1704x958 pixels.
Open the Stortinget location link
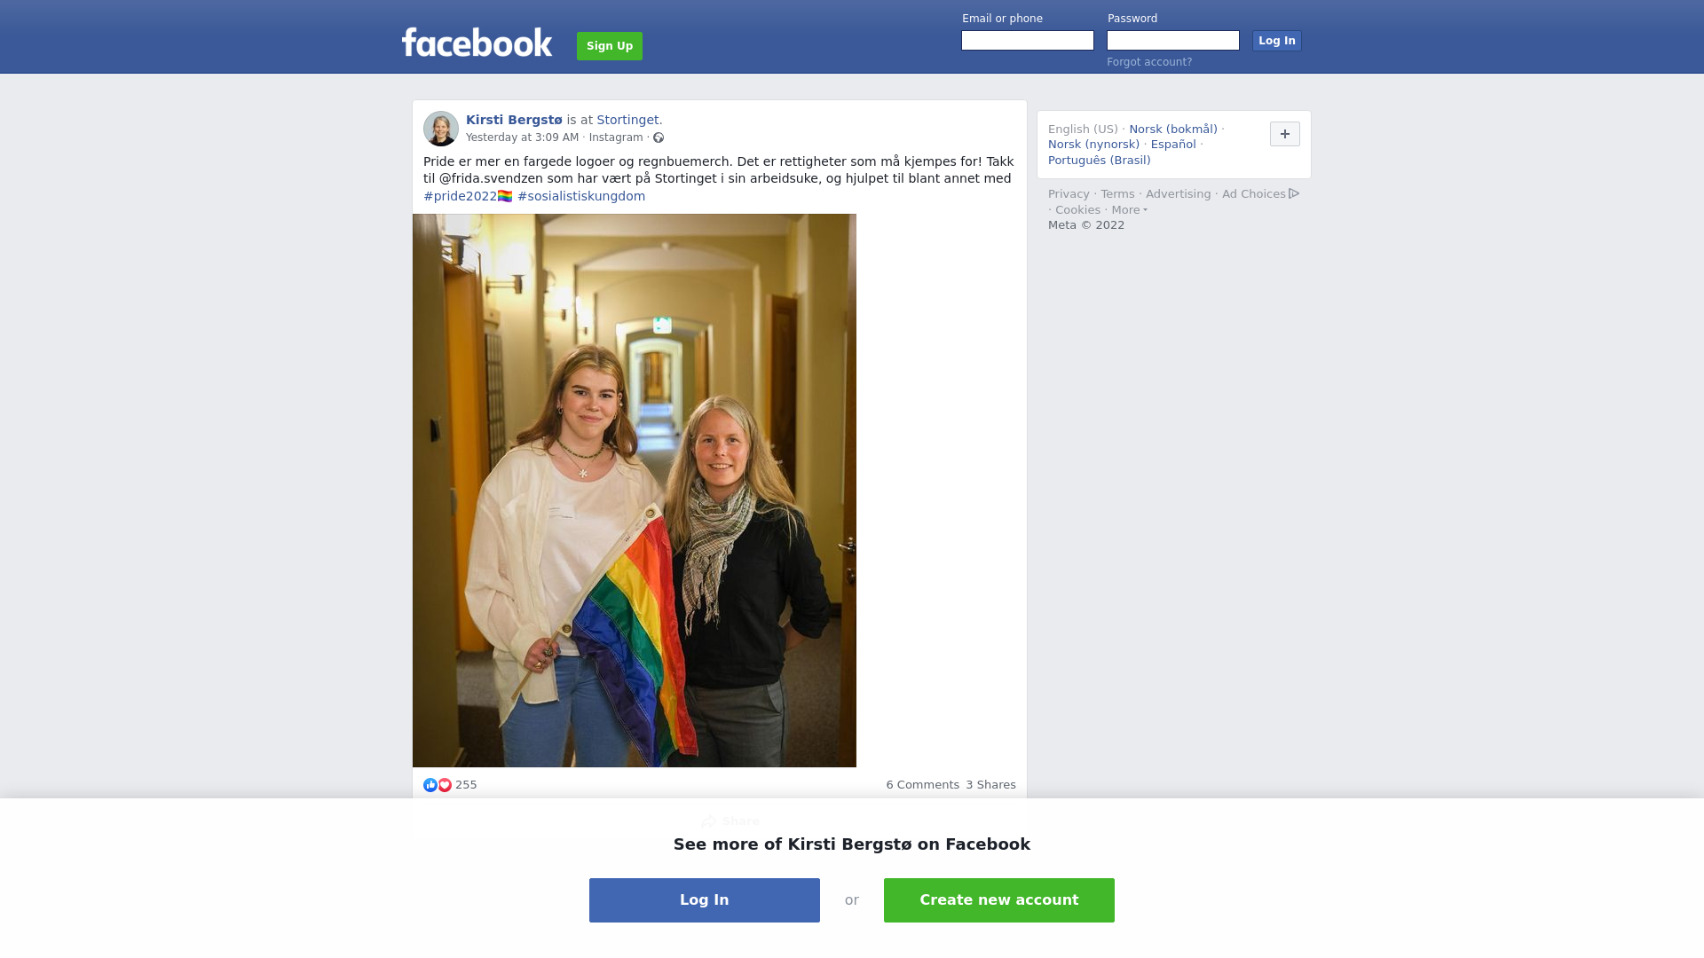627,120
